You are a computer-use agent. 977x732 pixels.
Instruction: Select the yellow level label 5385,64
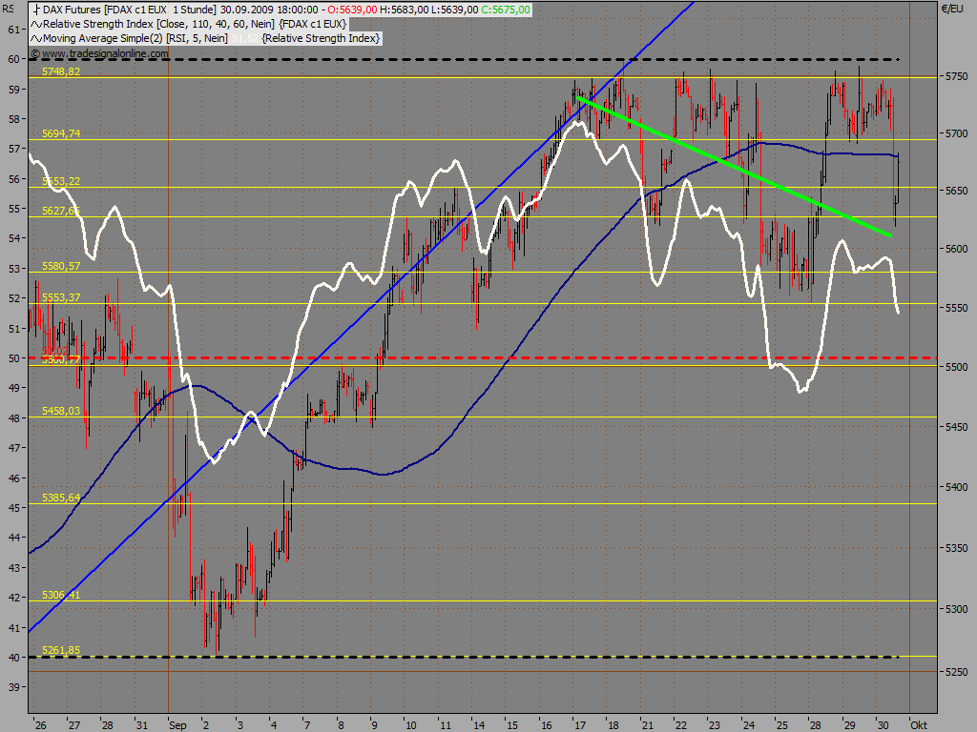tap(61, 498)
